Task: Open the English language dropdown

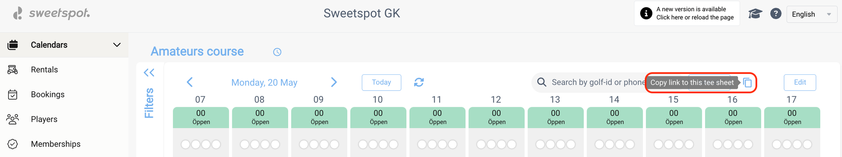Action: (x=812, y=14)
